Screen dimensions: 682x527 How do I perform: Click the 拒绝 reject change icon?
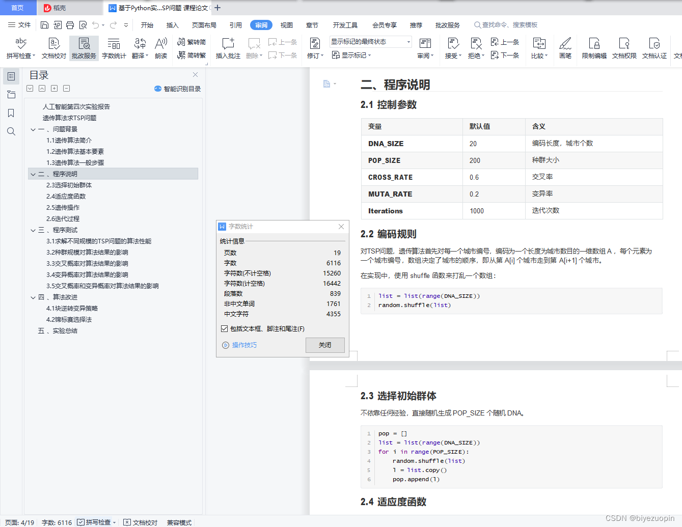tap(476, 44)
